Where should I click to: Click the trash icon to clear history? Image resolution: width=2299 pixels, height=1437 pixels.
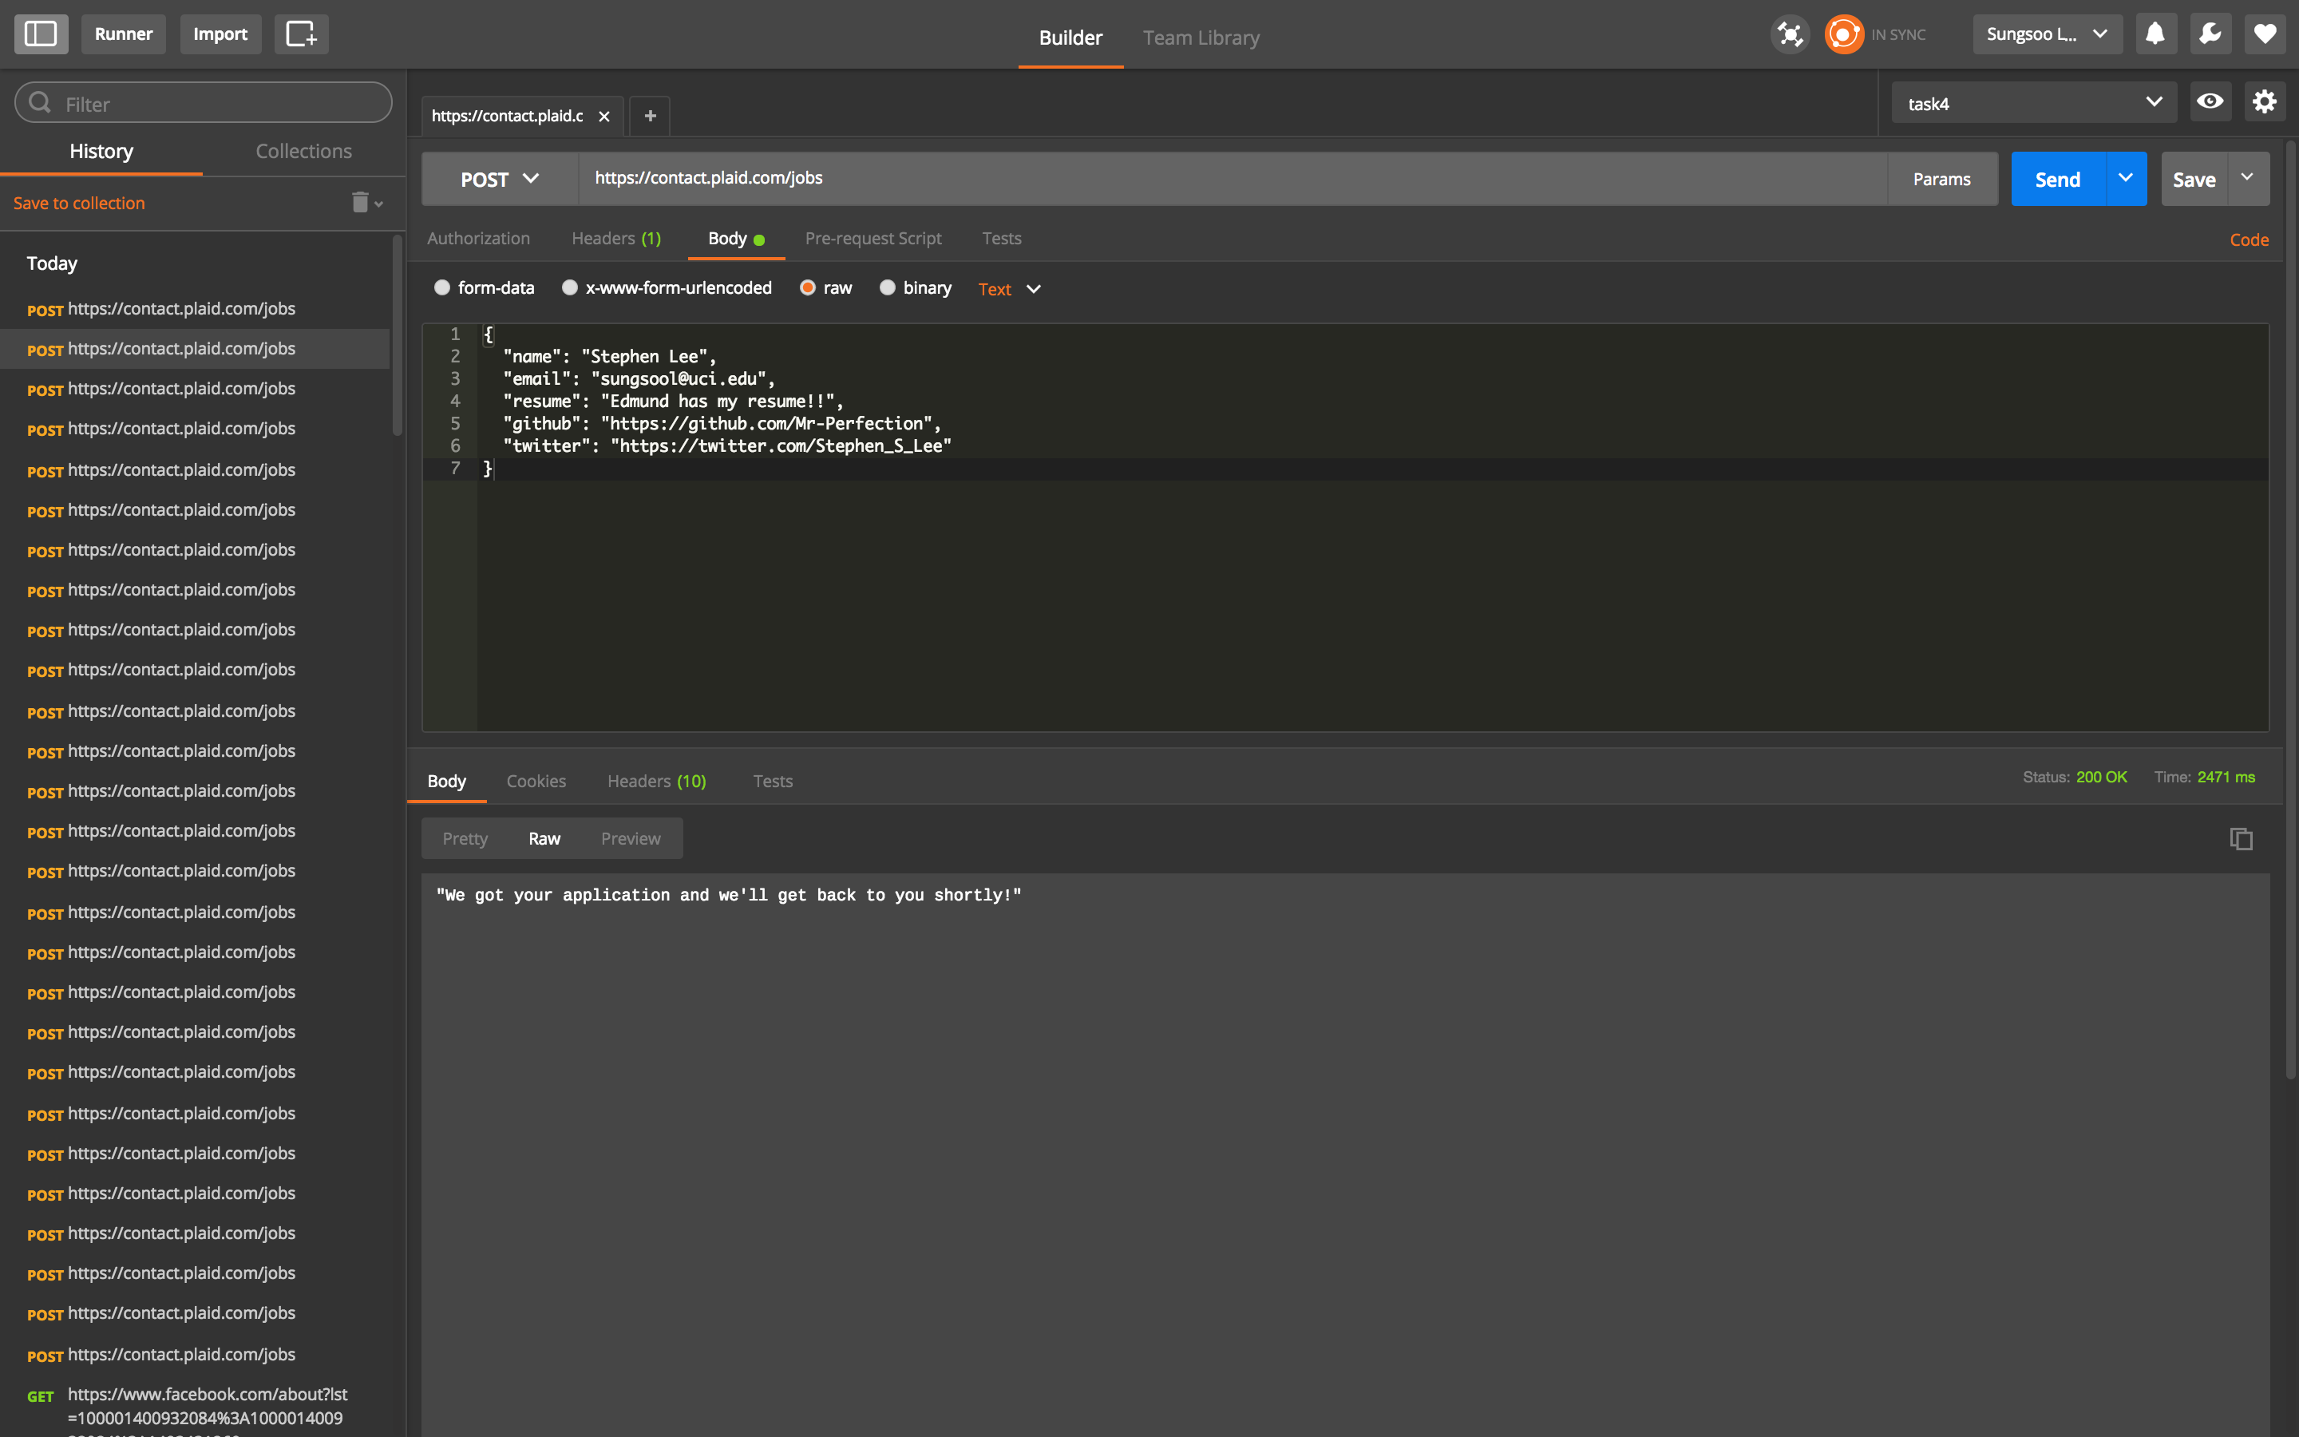tap(360, 203)
